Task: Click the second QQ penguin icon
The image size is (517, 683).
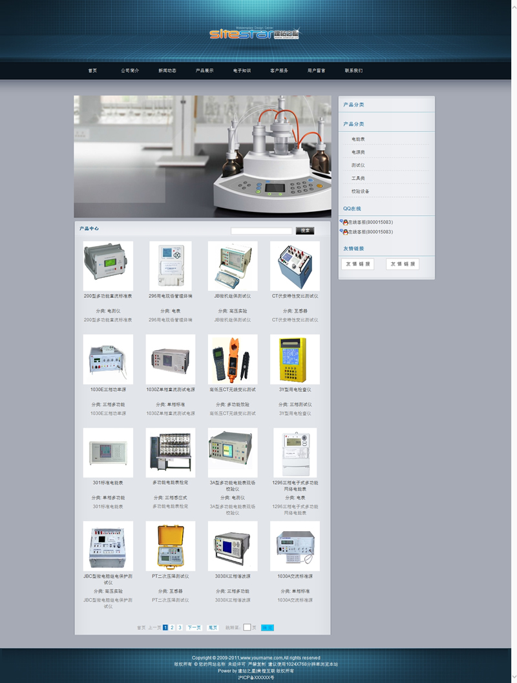Action: coord(344,231)
